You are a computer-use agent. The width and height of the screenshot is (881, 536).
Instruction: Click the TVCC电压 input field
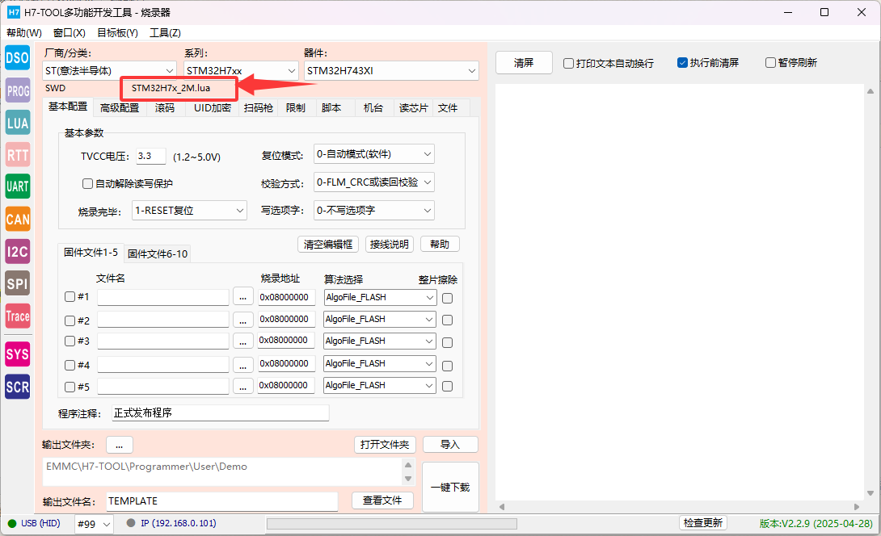151,156
